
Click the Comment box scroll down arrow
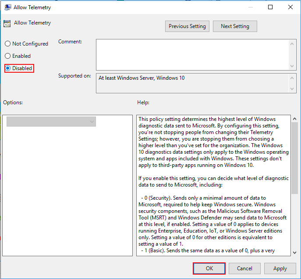pyautogui.click(x=292, y=66)
